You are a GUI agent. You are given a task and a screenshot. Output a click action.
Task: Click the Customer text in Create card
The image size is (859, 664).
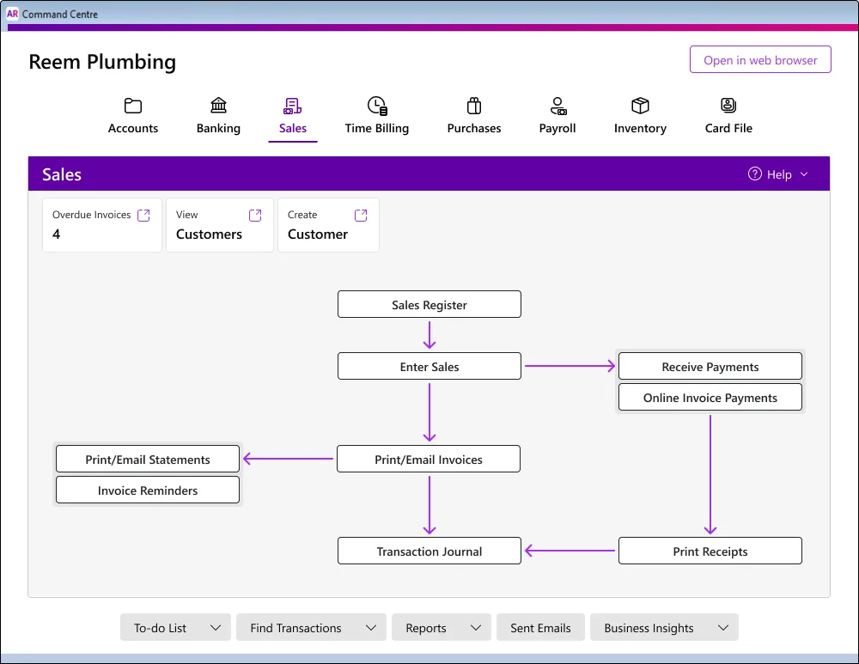(x=318, y=234)
